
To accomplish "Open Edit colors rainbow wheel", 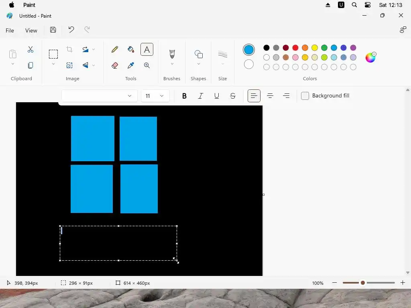I will [x=370, y=57].
